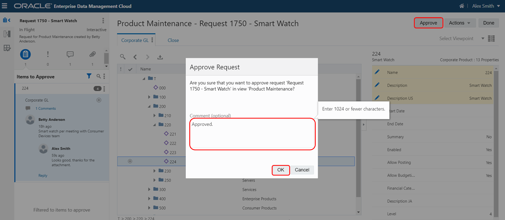Collapse the request panel clipboard icon

[7, 20]
